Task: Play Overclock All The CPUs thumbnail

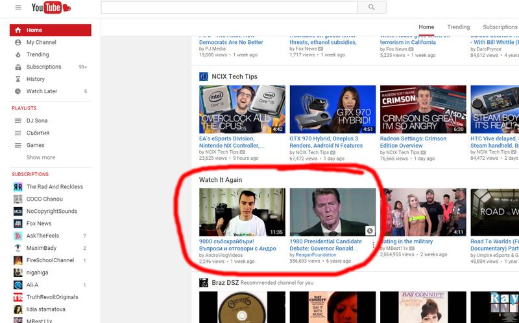Action: click(x=242, y=109)
